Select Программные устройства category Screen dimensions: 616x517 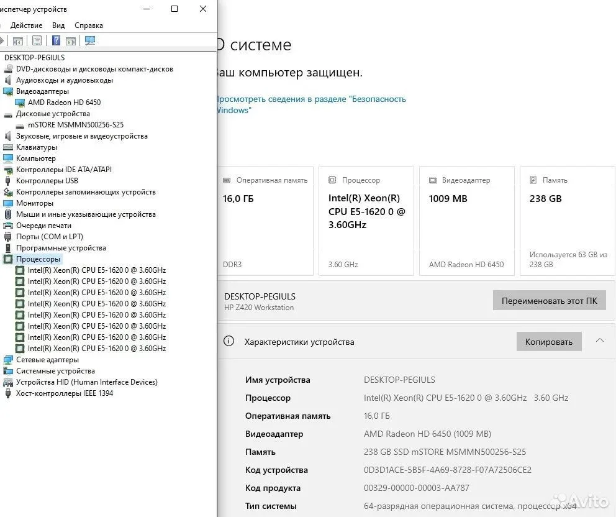[x=61, y=248]
